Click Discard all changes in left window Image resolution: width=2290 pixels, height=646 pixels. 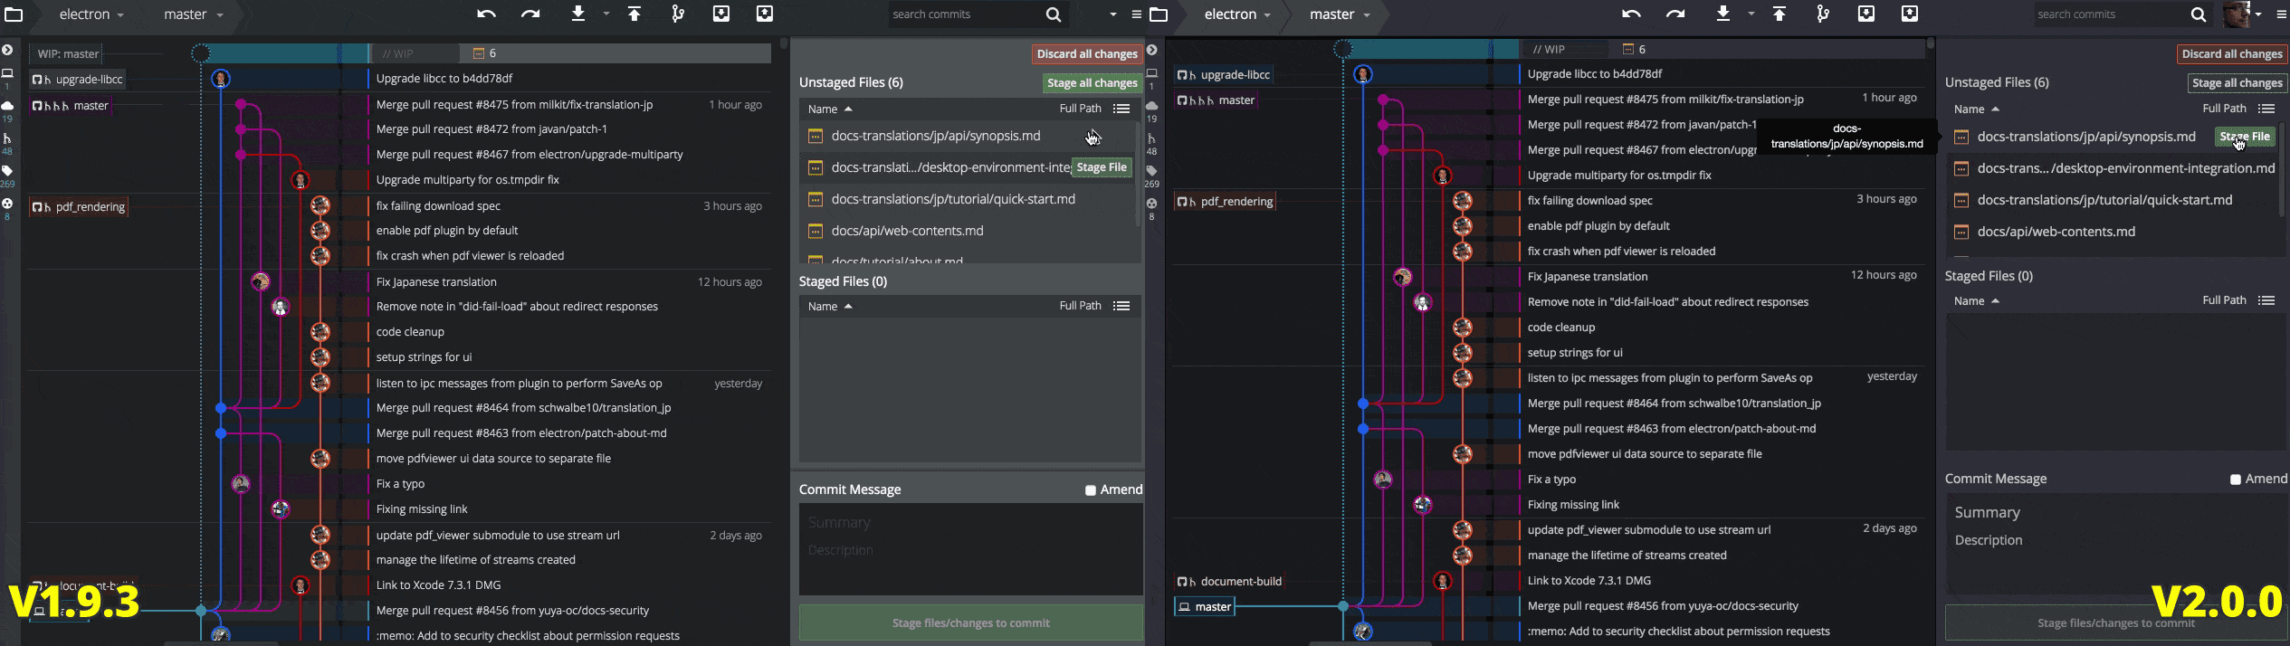(1086, 54)
